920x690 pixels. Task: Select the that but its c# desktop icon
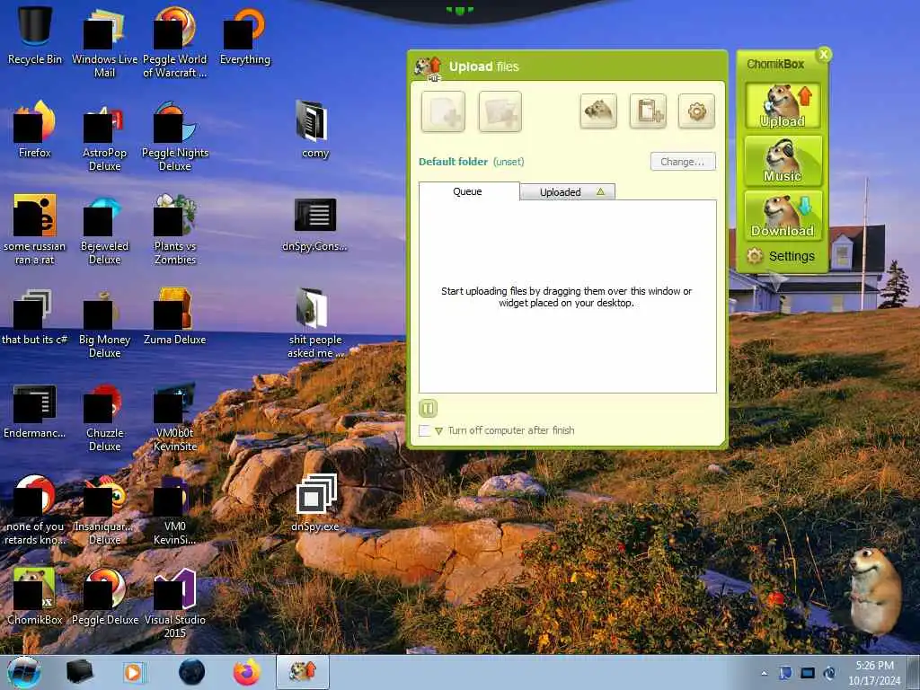(35, 315)
